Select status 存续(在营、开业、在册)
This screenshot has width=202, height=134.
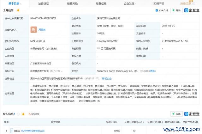(x=110, y=26)
